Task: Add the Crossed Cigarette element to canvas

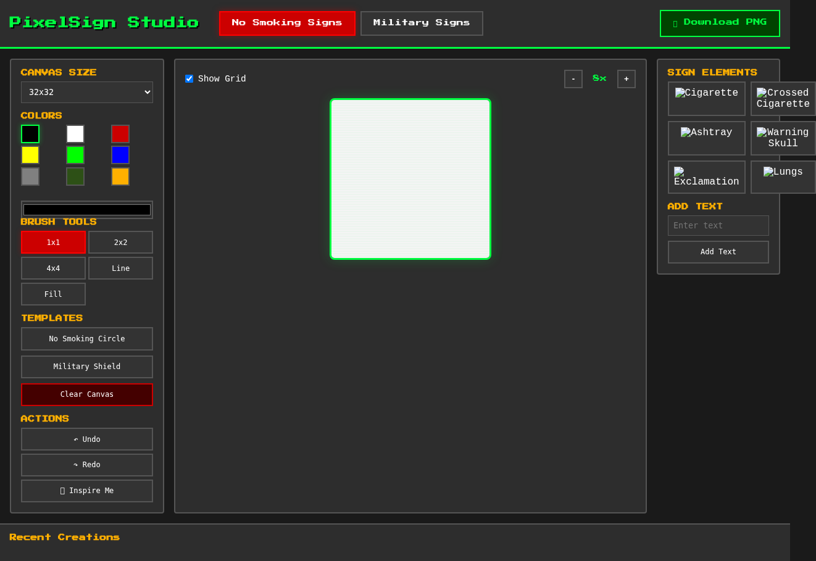Action: pyautogui.click(x=783, y=98)
